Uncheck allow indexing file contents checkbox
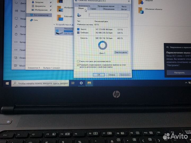191x143 pixels. coord(78,65)
